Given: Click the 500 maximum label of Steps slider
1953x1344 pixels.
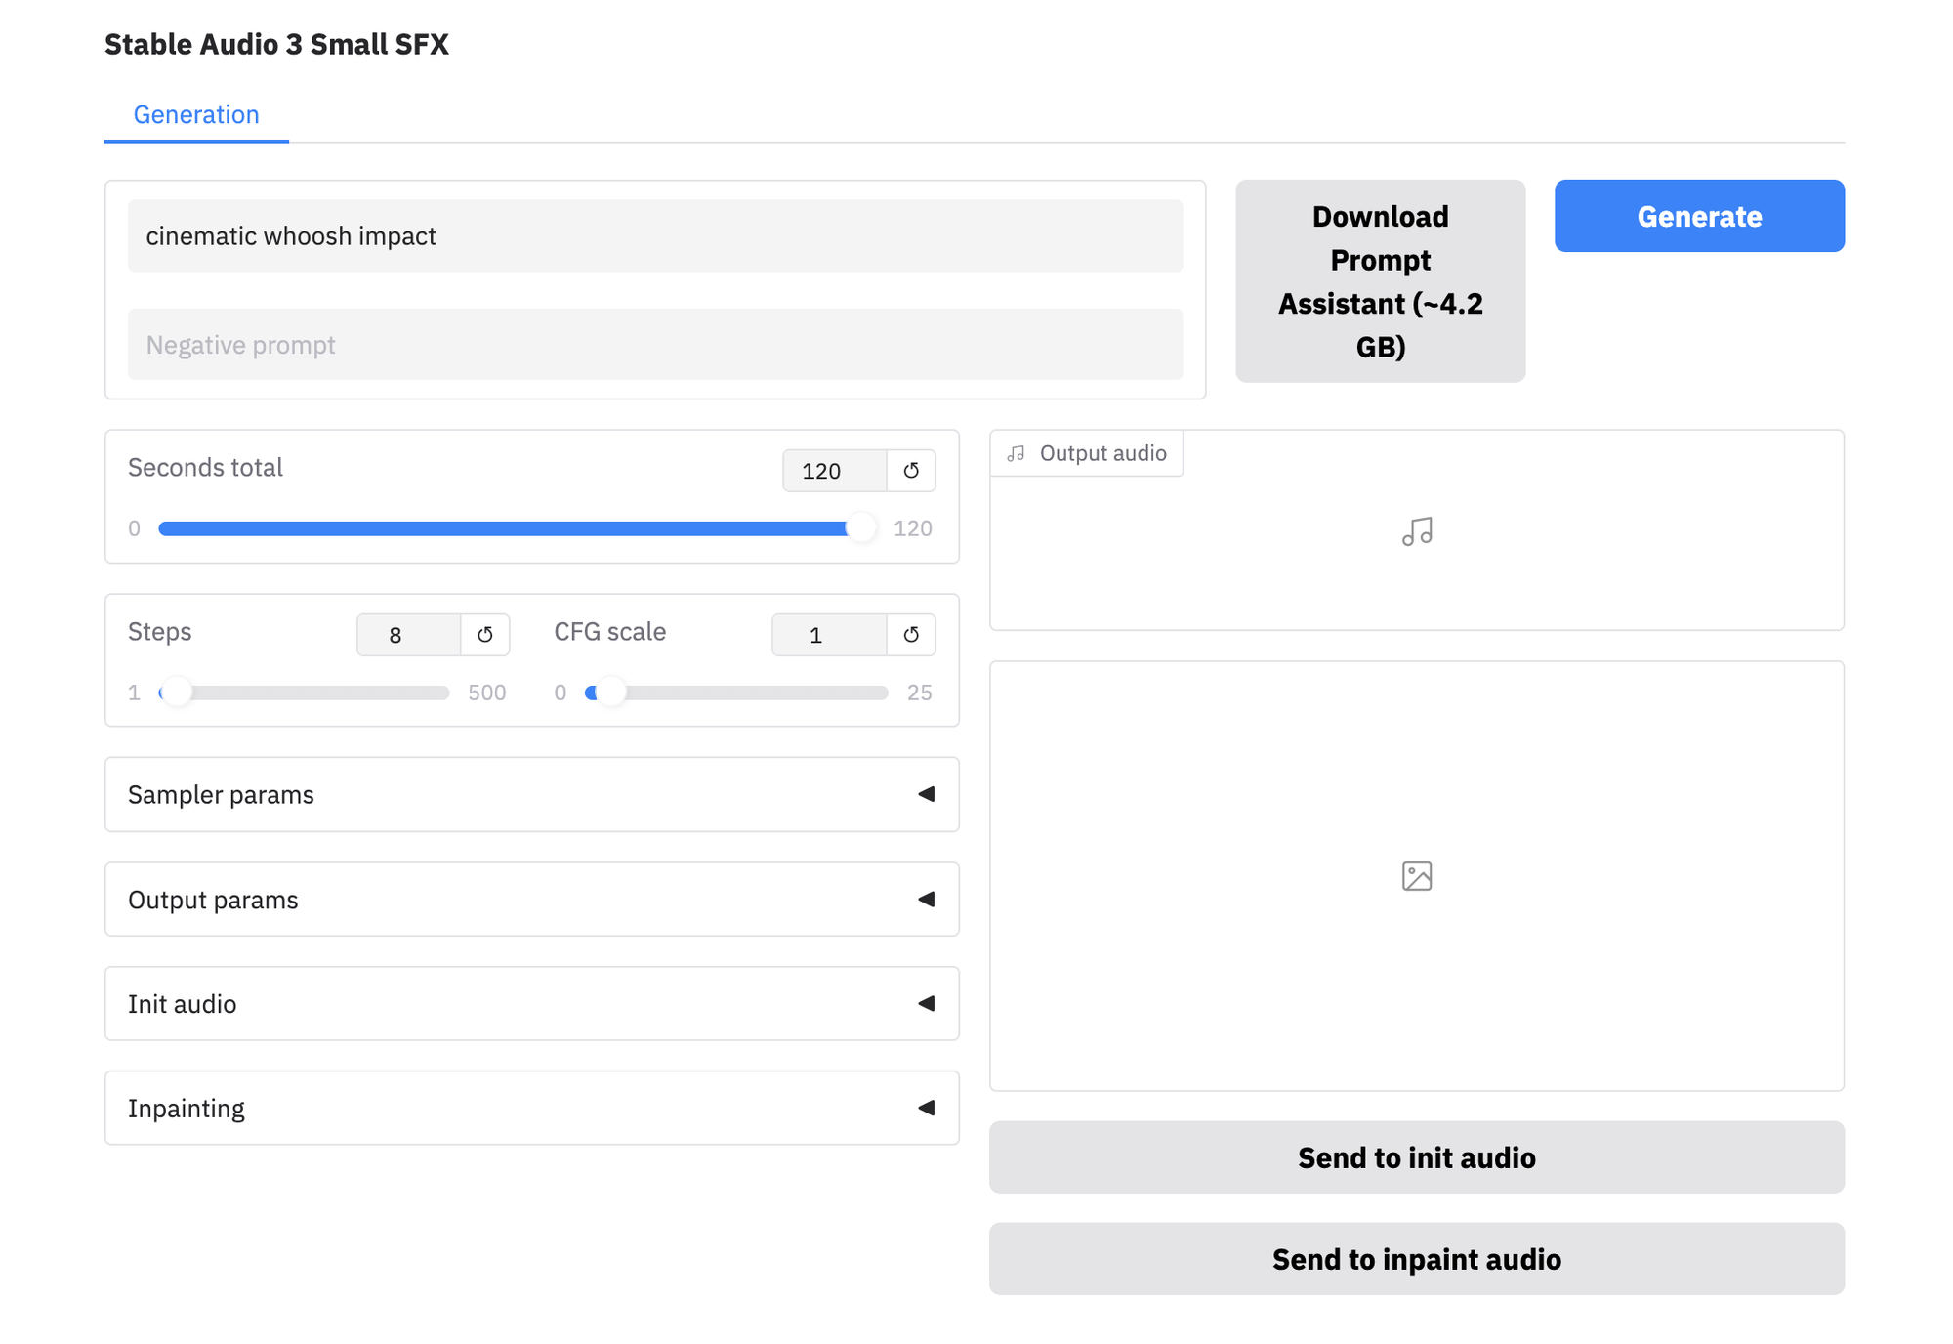Looking at the screenshot, I should 487,693.
